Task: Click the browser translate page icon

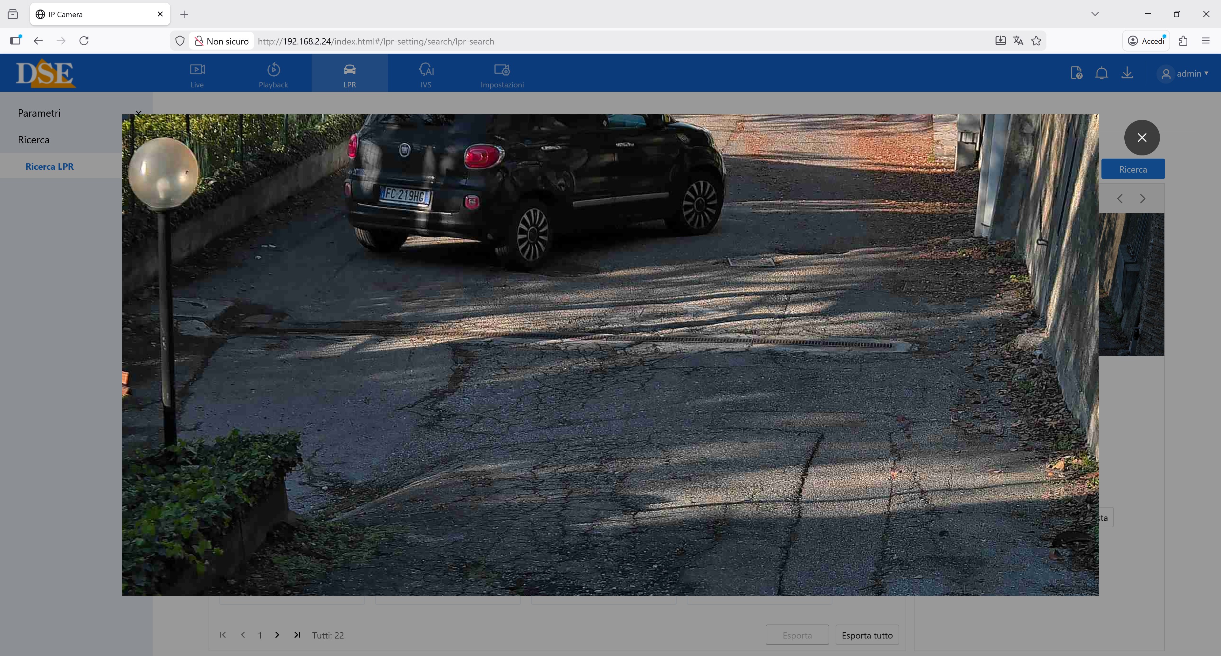Action: 1018,41
